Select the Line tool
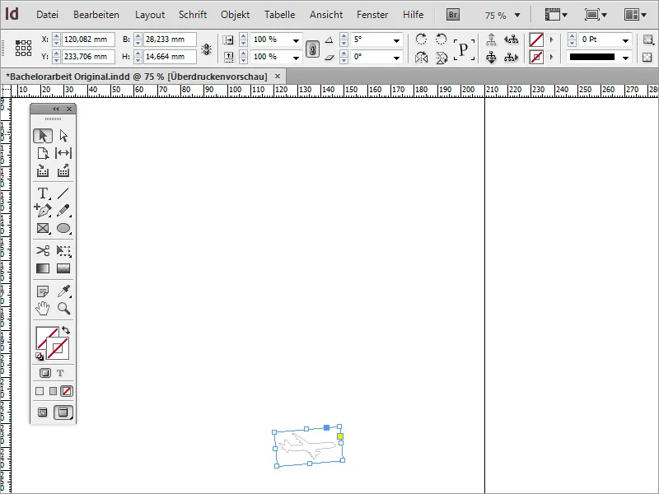659x494 pixels. [63, 193]
